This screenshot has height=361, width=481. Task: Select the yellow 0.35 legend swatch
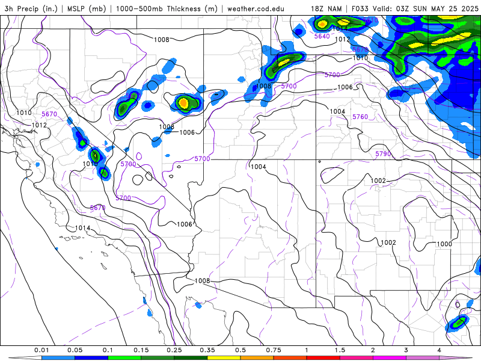tap(224, 358)
